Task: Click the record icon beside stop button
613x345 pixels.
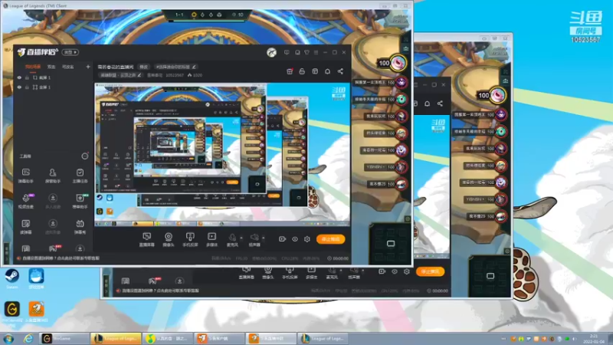Action: click(282, 239)
